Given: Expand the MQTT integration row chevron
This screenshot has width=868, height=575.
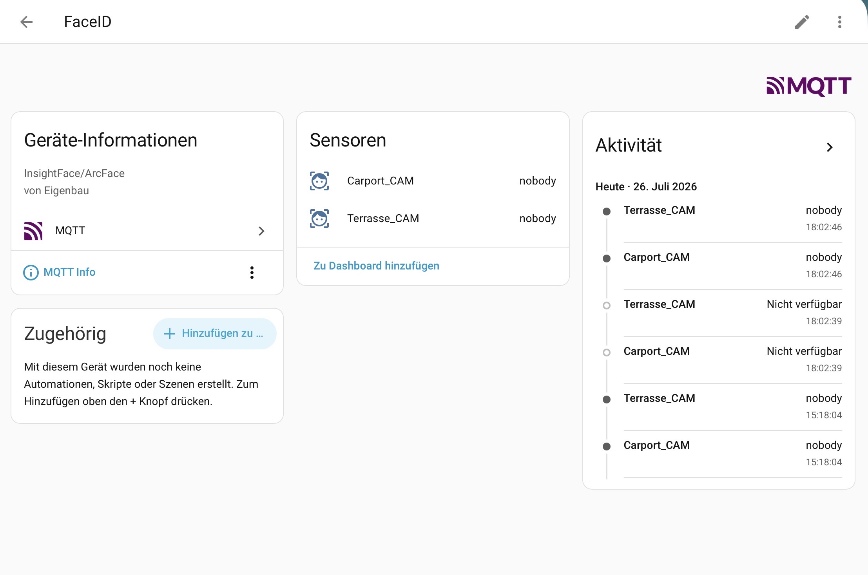Looking at the screenshot, I should click(261, 231).
